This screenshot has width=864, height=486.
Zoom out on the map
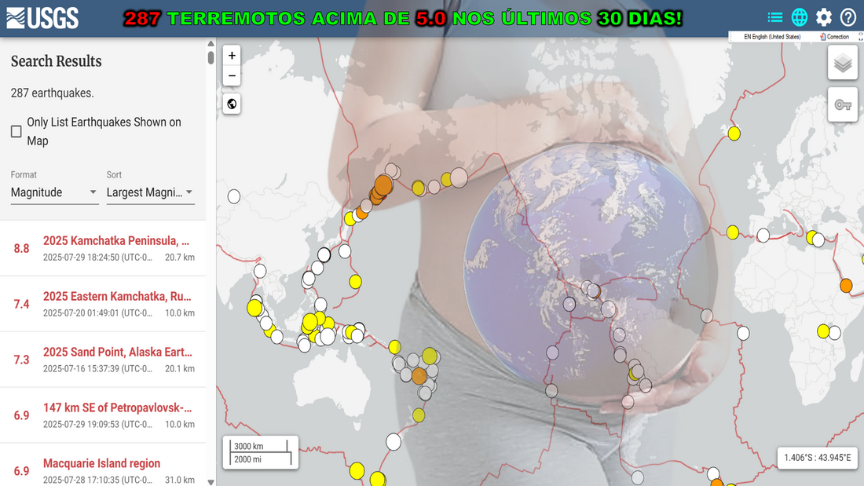pos(232,76)
